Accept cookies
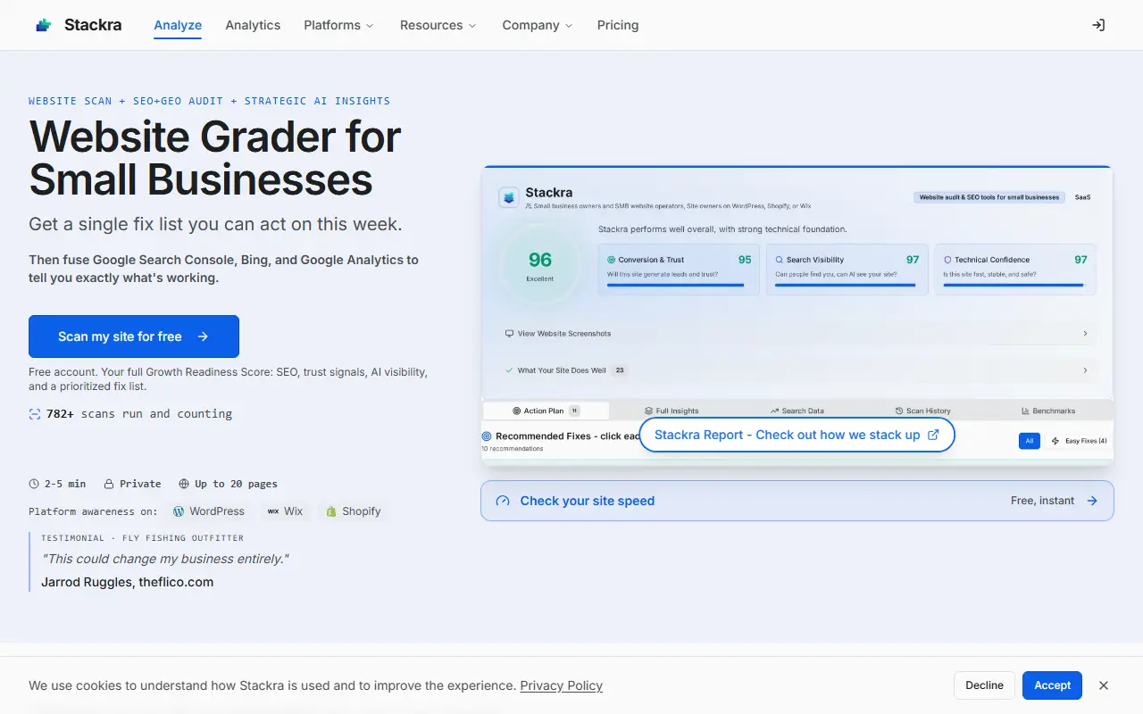This screenshot has height=714, width=1143. (1052, 685)
